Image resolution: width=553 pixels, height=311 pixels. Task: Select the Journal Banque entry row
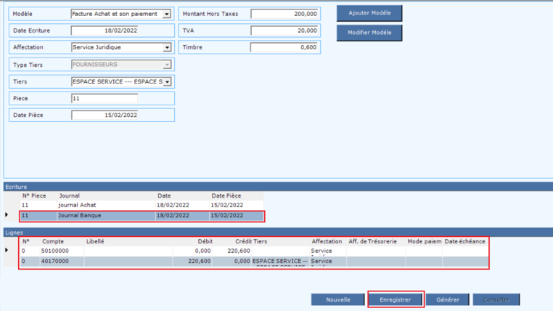pos(109,216)
